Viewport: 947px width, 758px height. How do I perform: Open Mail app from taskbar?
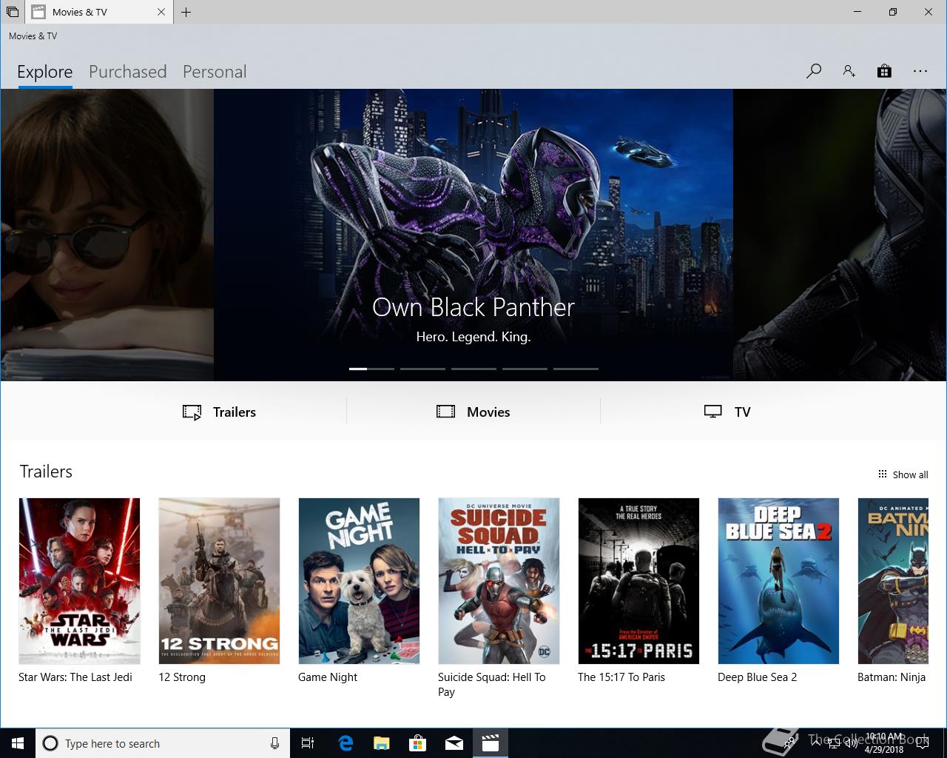[x=454, y=743]
